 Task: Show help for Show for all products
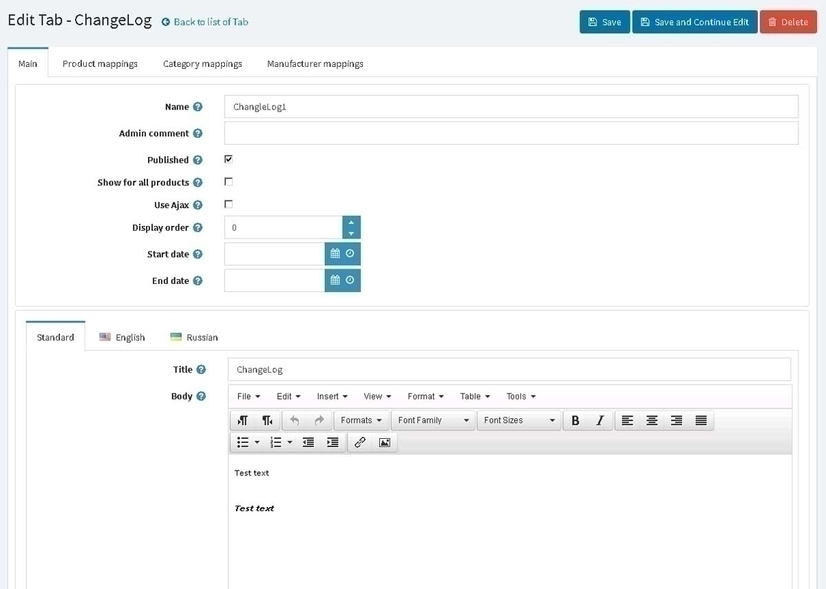(x=198, y=183)
